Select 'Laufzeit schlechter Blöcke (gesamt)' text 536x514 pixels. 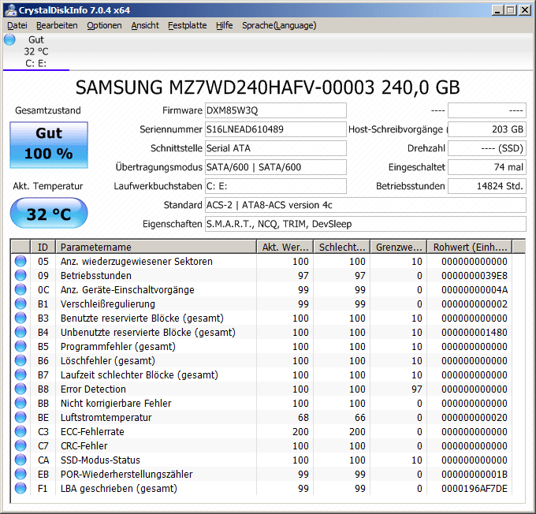click(140, 374)
